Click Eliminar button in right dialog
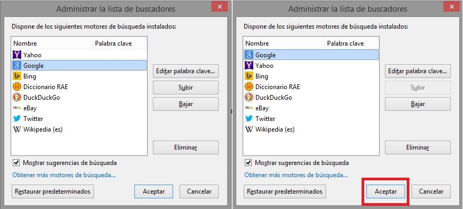This screenshot has width=463, height=209. pyautogui.click(x=418, y=147)
